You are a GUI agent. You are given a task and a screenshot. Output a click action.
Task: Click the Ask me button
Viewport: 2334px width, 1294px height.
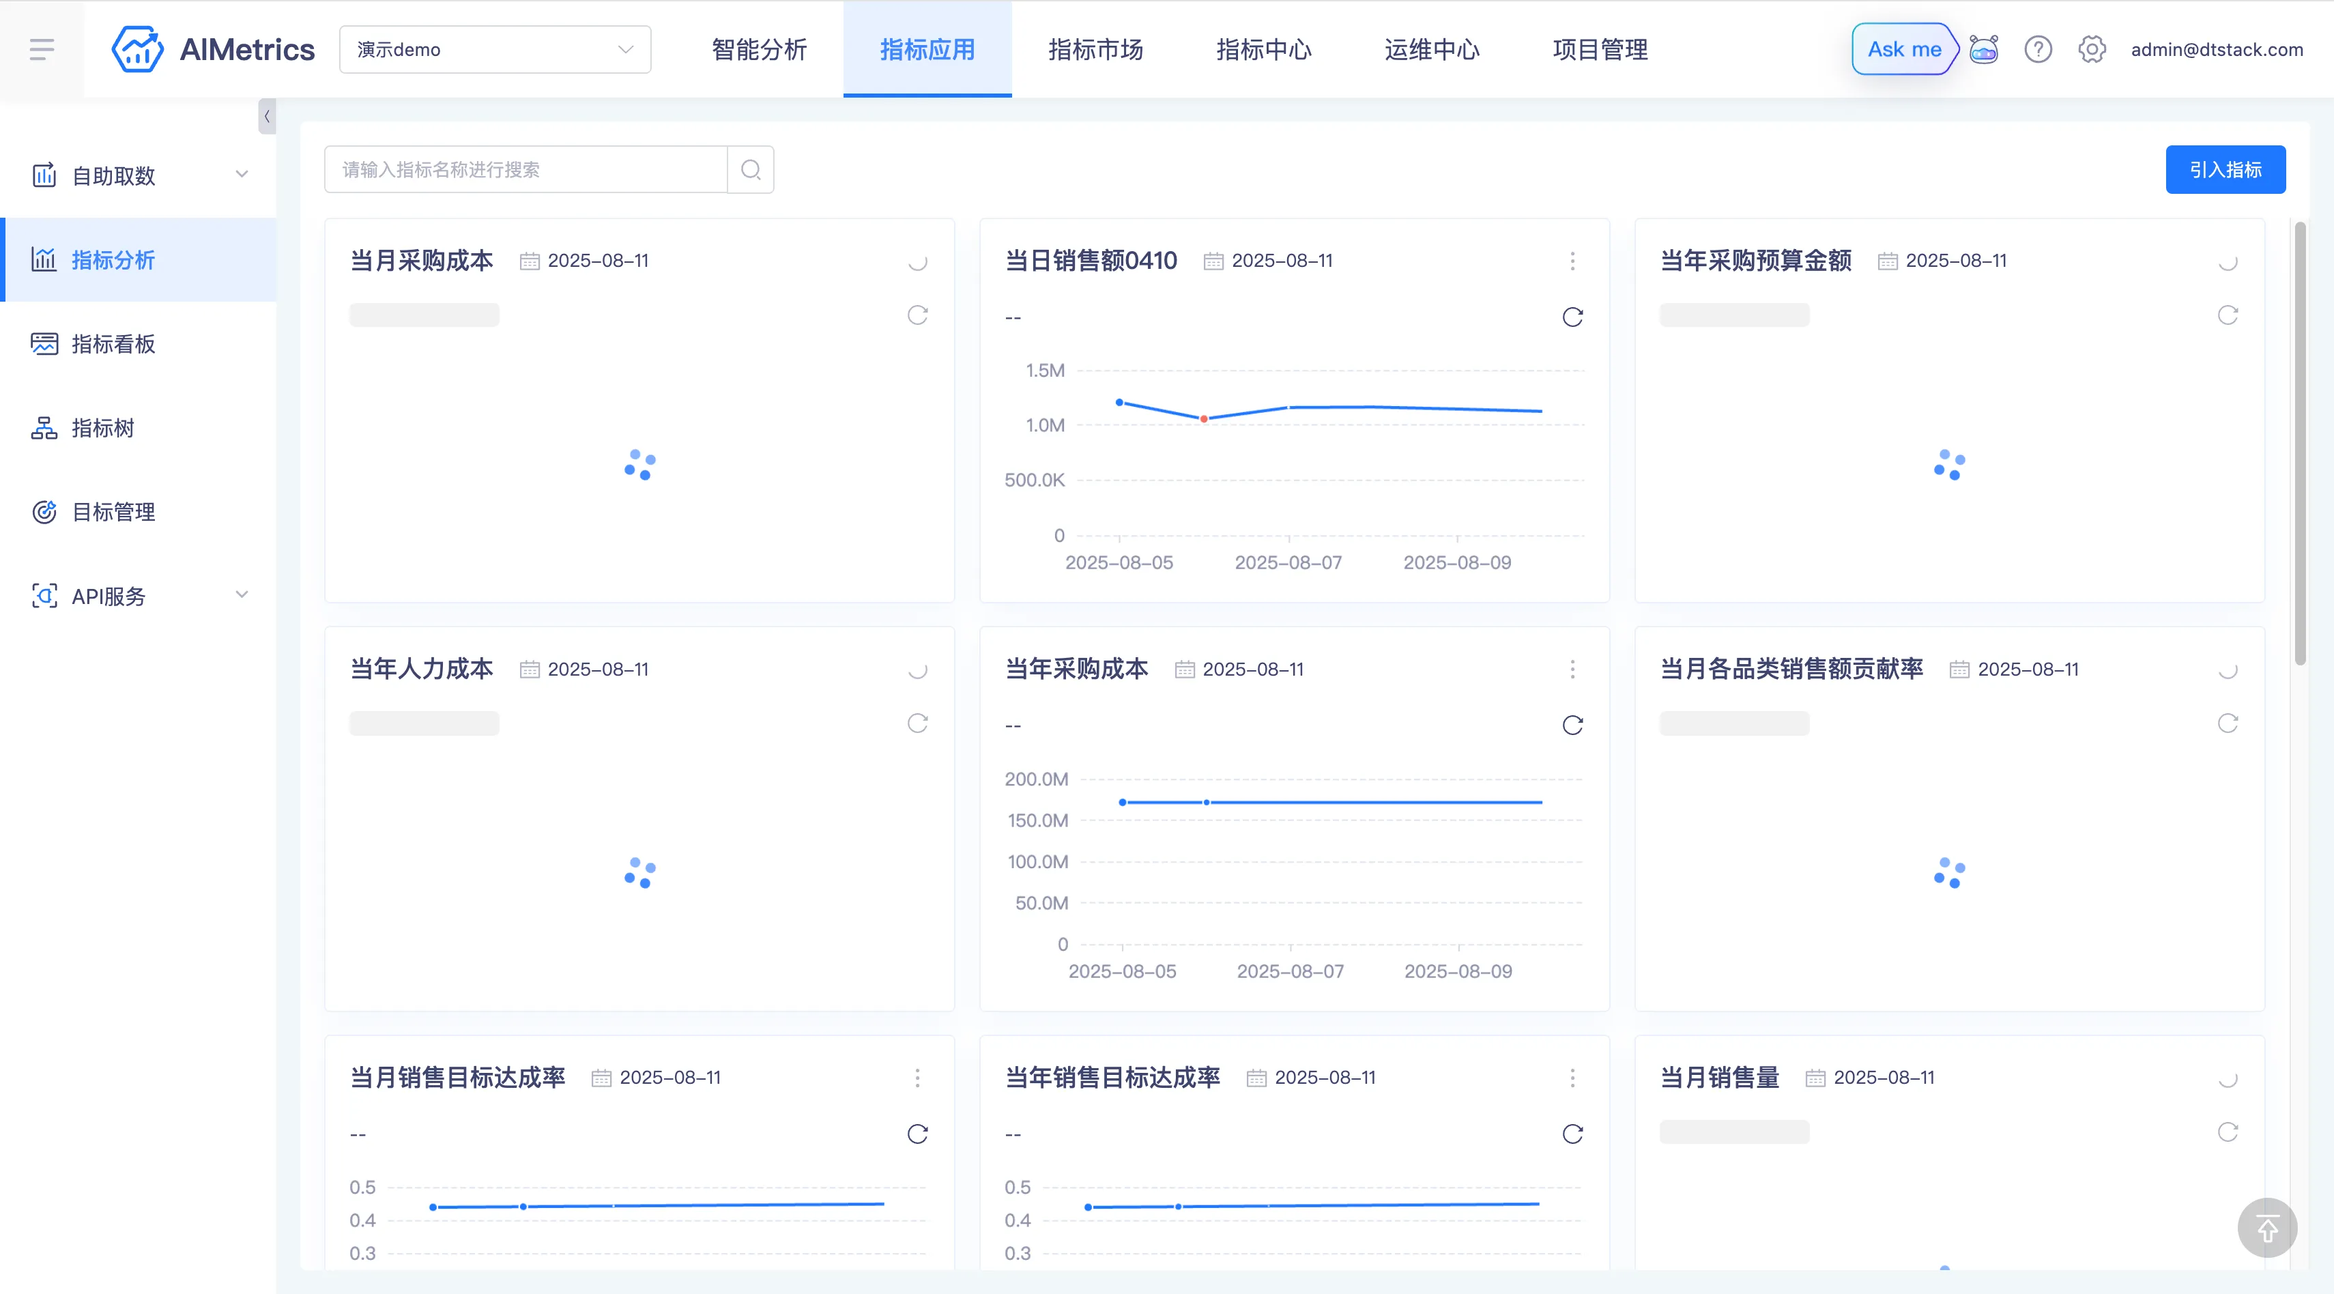coord(1903,49)
